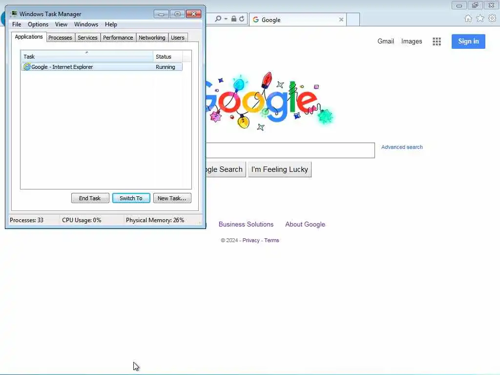The image size is (500, 375).
Task: Select the Google - Internet Explorer task row
Action: [x=102, y=66]
